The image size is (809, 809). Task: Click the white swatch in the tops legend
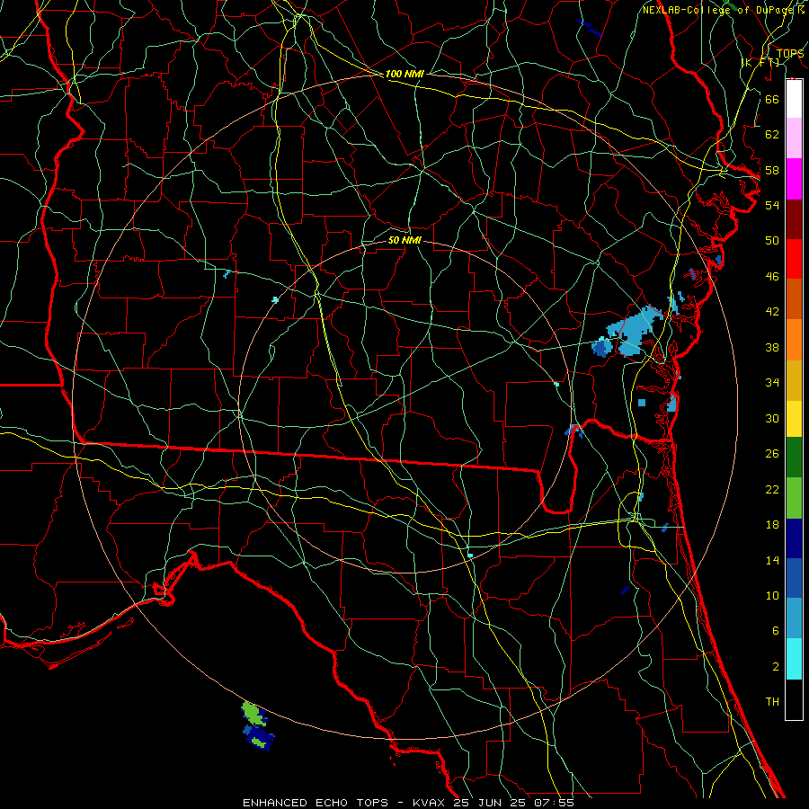794,99
